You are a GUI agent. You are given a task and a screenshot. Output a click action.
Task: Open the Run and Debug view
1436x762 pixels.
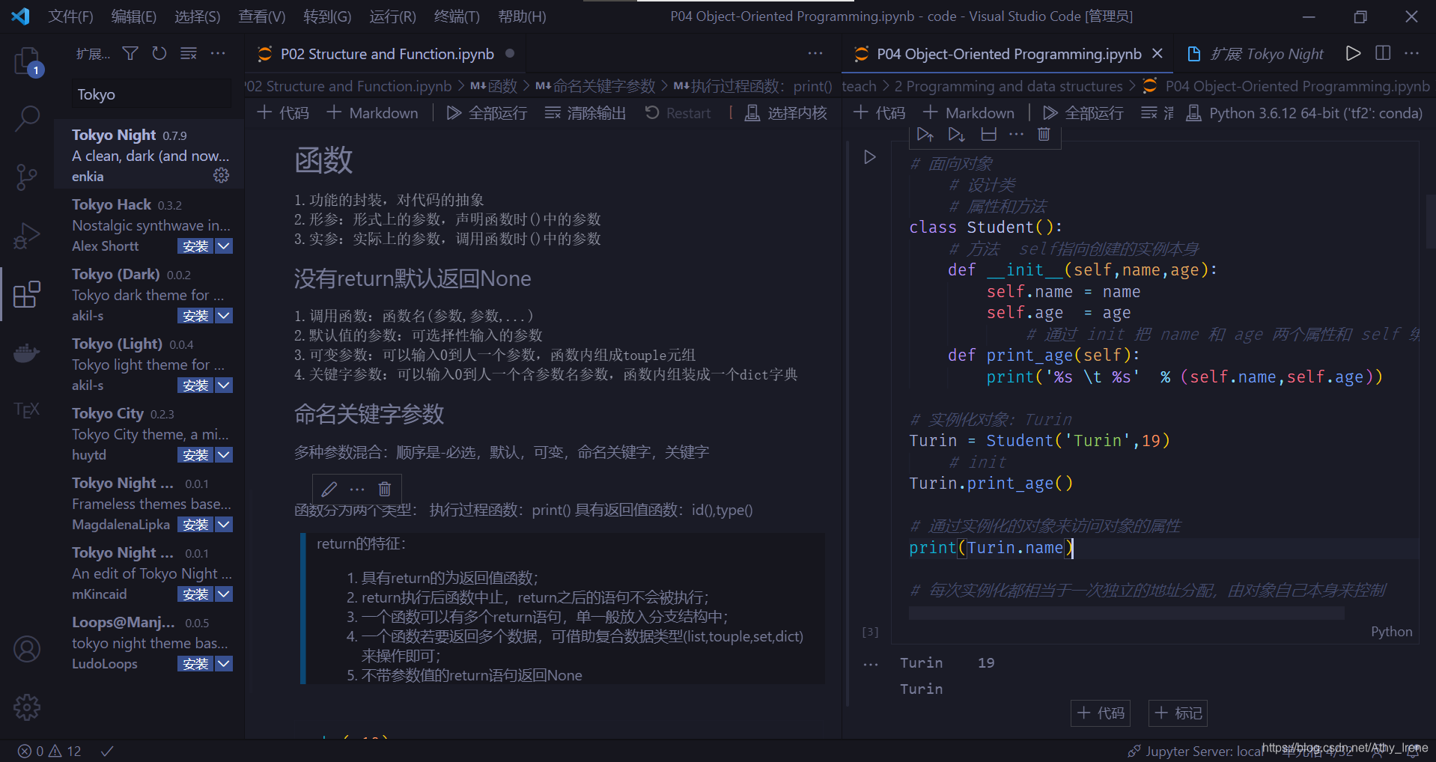(x=26, y=236)
